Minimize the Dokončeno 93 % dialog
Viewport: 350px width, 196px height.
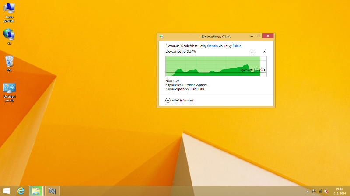252,36
